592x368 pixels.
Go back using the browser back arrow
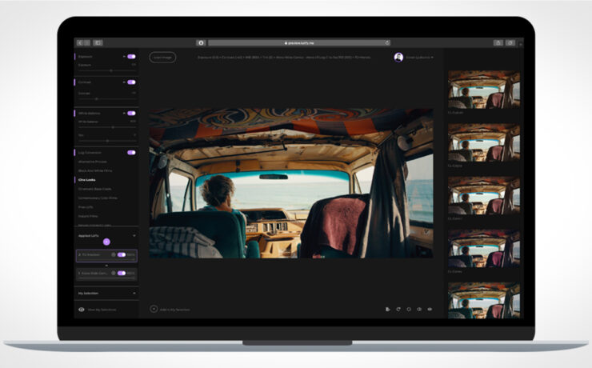pos(80,43)
